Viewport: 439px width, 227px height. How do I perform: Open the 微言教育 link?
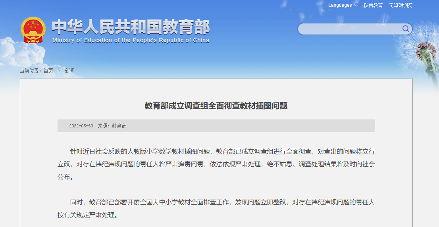[x=373, y=5]
